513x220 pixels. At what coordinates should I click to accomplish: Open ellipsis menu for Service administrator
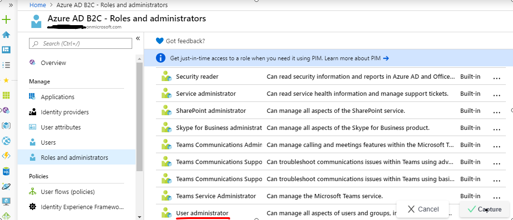(x=497, y=95)
